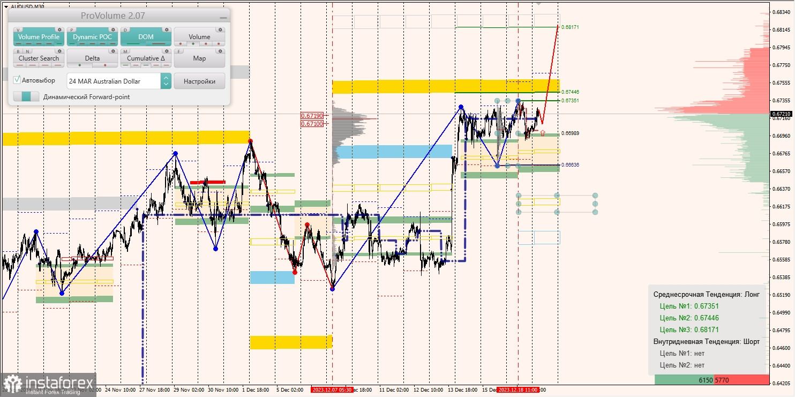Click the Среднесрочная Тенденция: Лонг line
This screenshot has height=397, width=795.
[x=706, y=295]
